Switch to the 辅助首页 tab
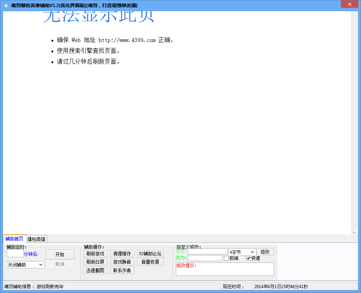 (15, 239)
